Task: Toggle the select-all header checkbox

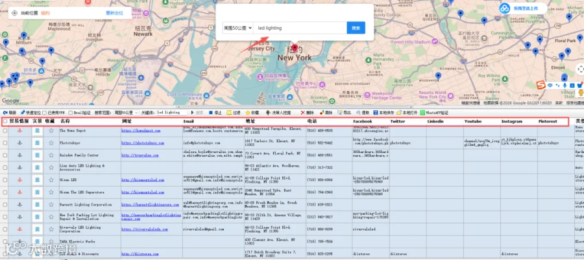Action: [x=5, y=121]
